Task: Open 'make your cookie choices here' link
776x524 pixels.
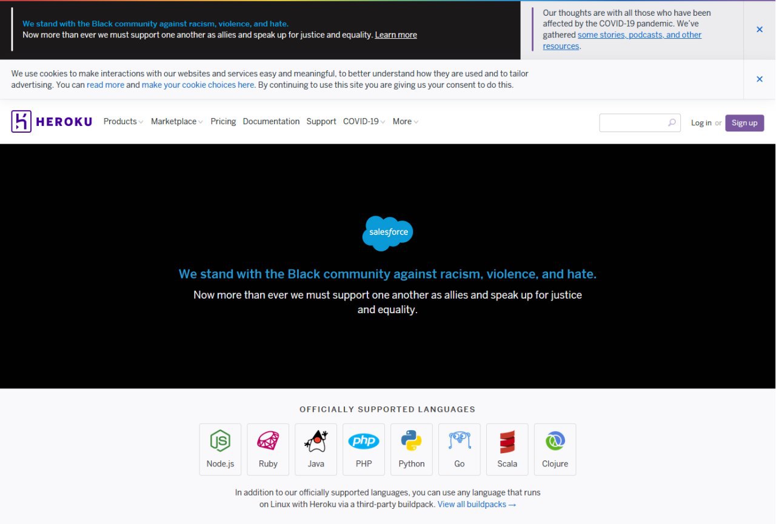Action: click(x=198, y=85)
